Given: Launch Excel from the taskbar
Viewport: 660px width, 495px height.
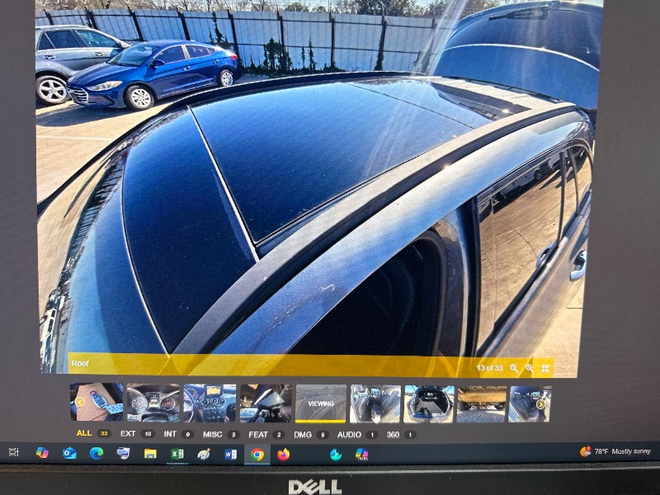Looking at the screenshot, I should click(177, 454).
